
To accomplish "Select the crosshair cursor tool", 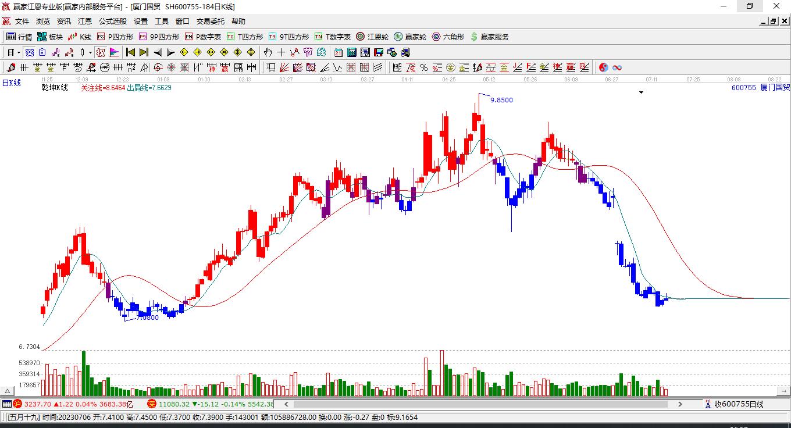I will [x=282, y=52].
